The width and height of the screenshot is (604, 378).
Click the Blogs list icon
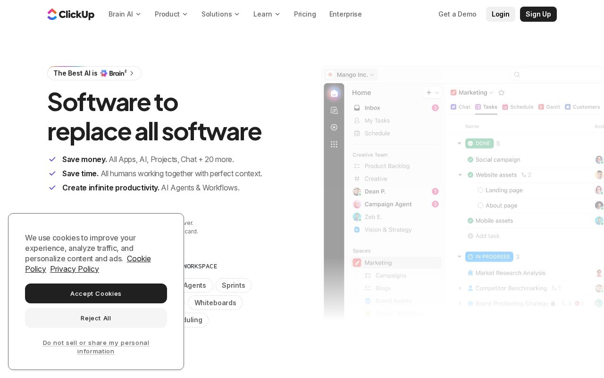(x=368, y=288)
